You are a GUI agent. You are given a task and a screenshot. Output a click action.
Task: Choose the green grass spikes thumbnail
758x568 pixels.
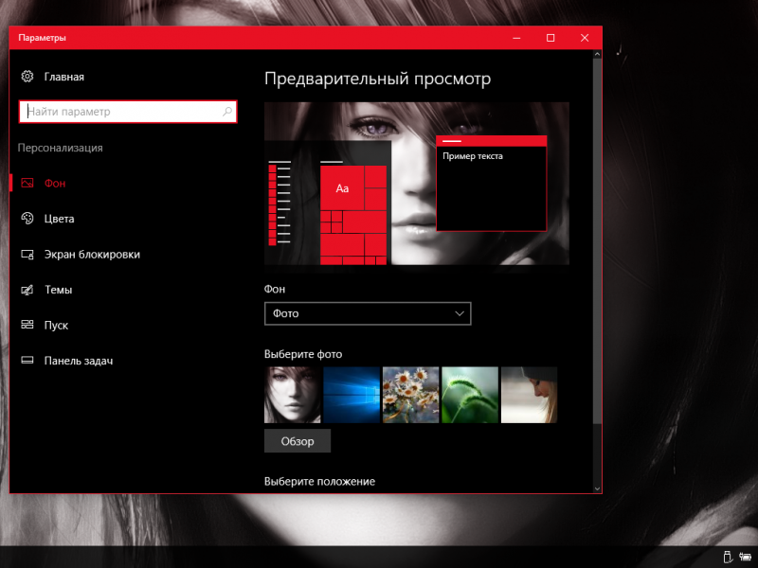(470, 395)
